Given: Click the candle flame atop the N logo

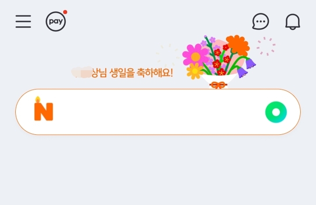Looking at the screenshot, I should (38, 100).
